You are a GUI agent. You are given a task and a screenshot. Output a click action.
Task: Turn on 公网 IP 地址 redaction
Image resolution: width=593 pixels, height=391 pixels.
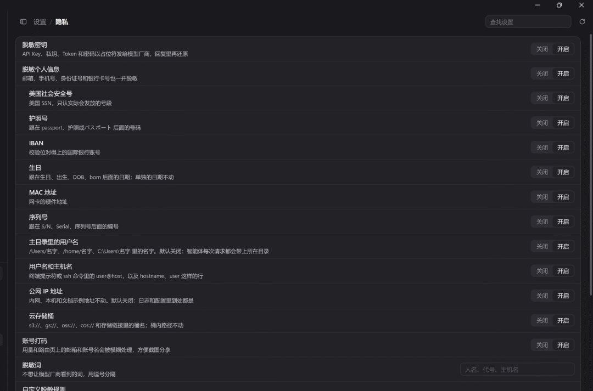point(563,296)
